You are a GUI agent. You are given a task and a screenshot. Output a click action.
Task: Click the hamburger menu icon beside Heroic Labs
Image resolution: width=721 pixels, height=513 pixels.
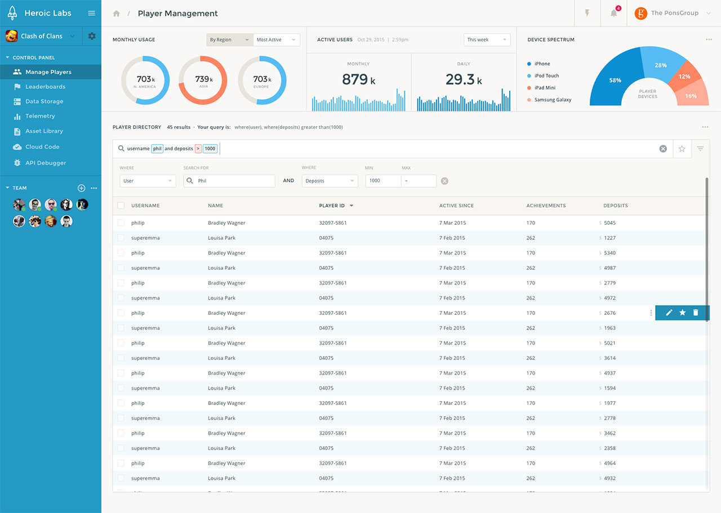tap(92, 13)
